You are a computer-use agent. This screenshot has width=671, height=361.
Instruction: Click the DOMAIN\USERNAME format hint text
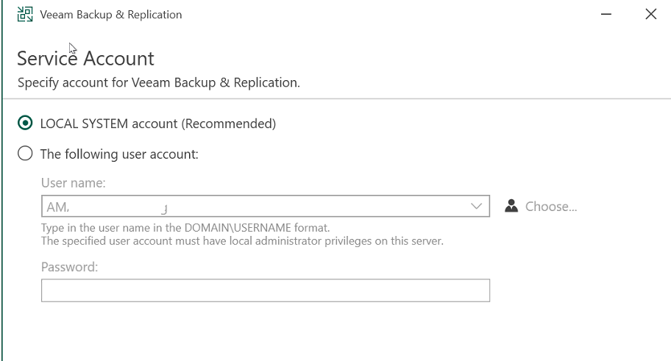coord(185,228)
